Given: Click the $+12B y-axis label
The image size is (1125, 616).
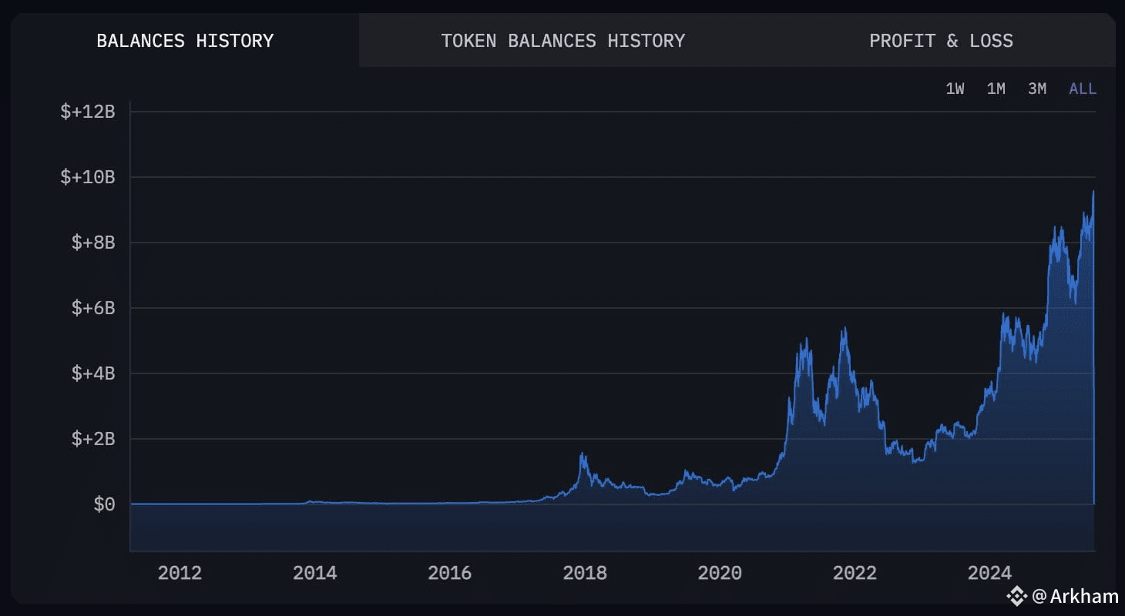Looking at the screenshot, I should (88, 112).
